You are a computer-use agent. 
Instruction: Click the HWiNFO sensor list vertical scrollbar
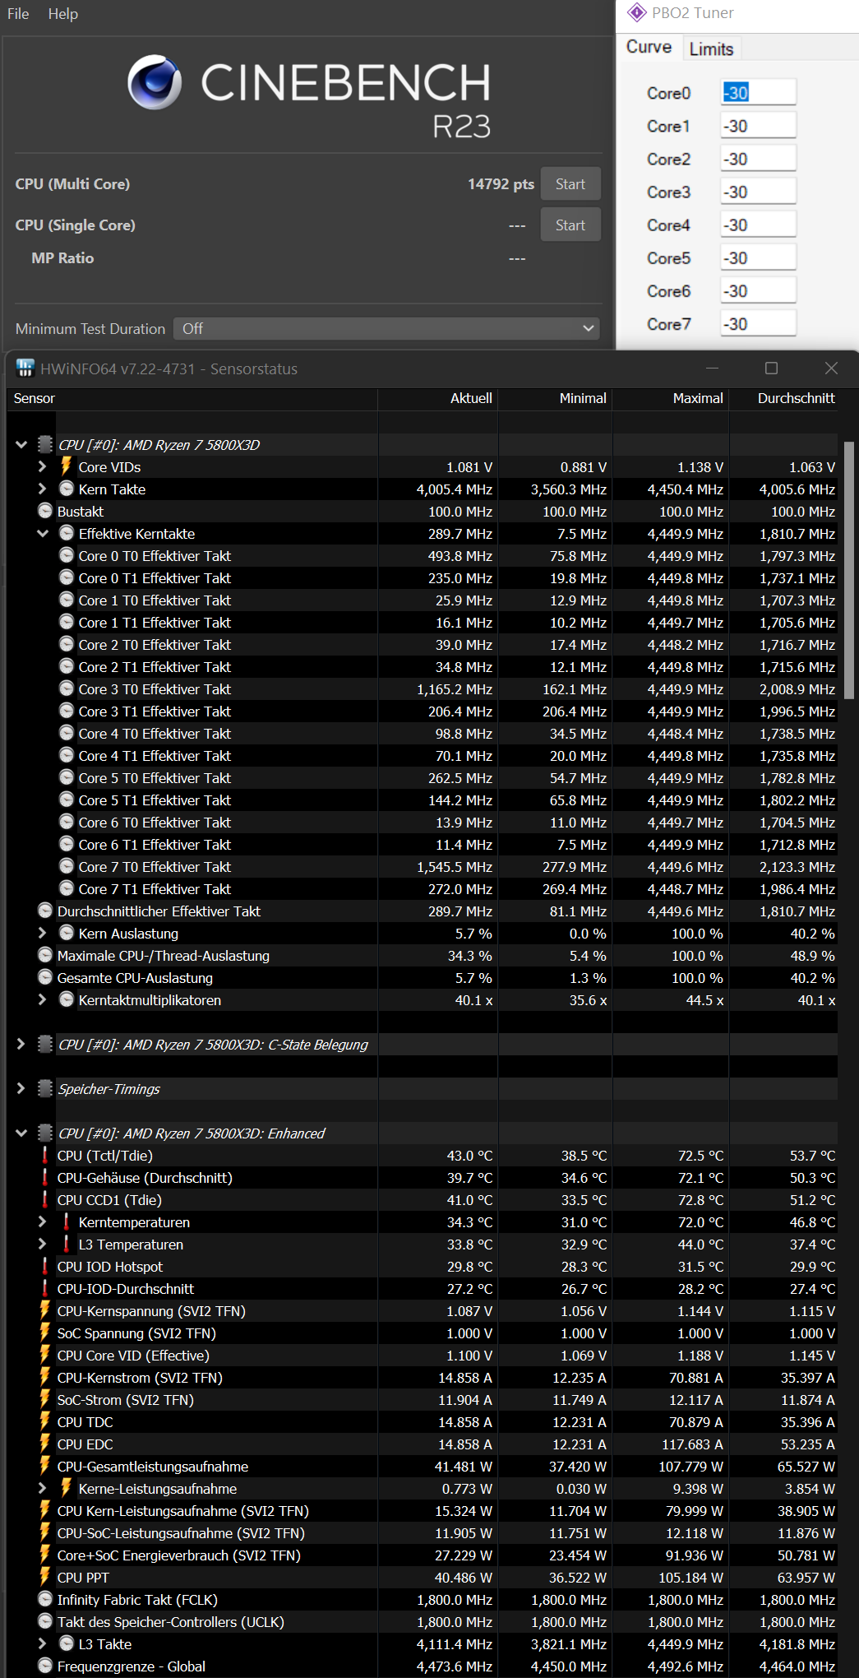coord(848,570)
